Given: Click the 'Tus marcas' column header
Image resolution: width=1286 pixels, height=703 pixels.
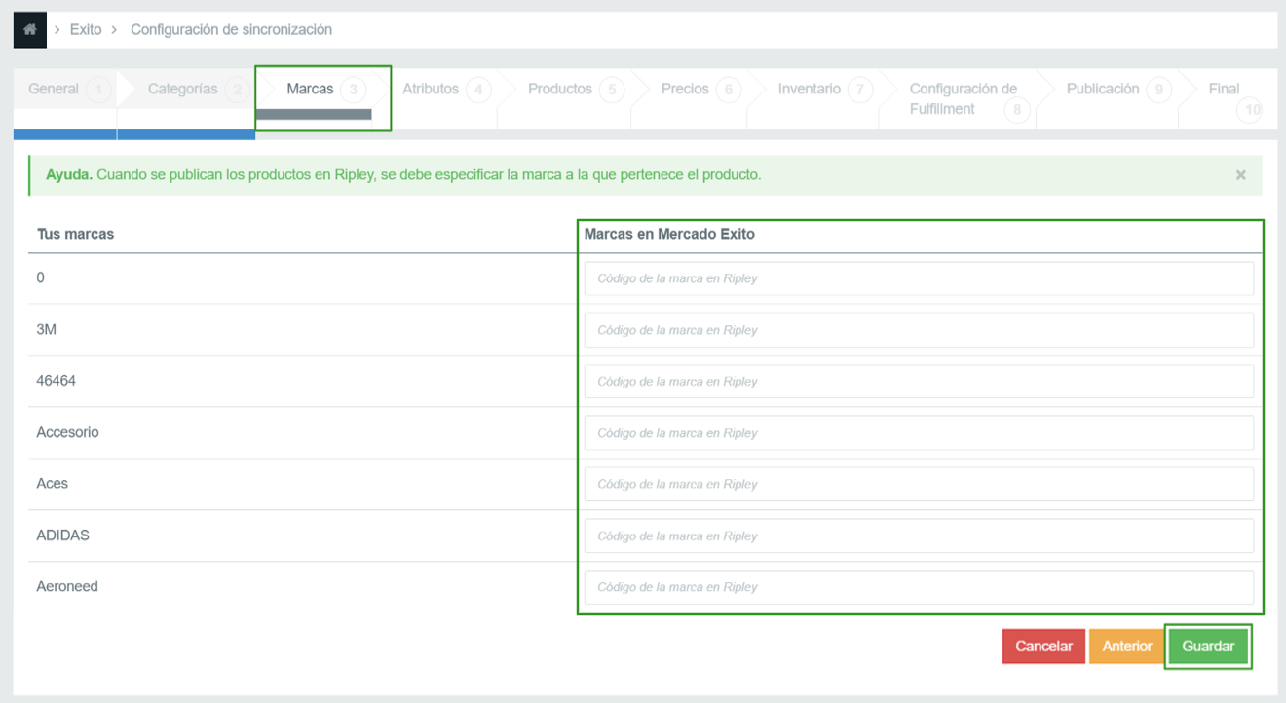Looking at the screenshot, I should click(x=75, y=234).
